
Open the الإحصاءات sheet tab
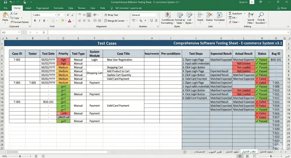point(200,152)
